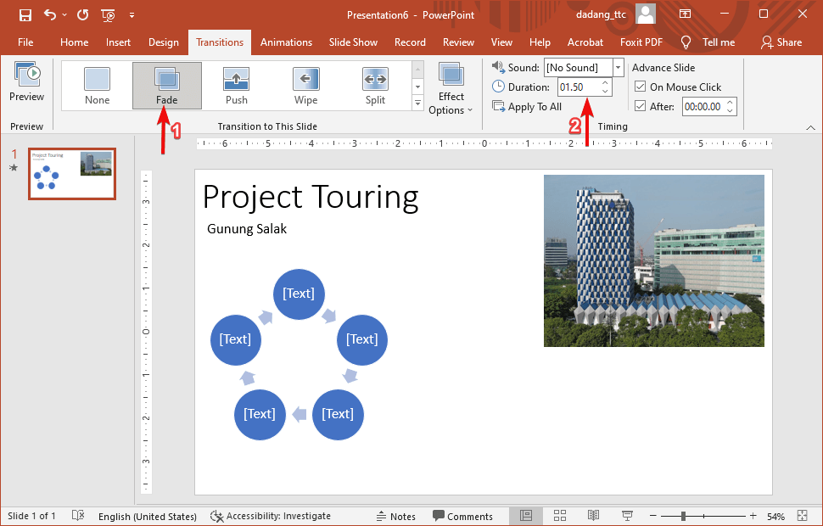Screen dimensions: 823x526
Task: Click the Preview button
Action: coord(25,82)
